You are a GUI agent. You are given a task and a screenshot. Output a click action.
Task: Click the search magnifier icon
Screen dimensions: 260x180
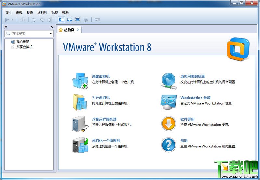tap(8, 34)
